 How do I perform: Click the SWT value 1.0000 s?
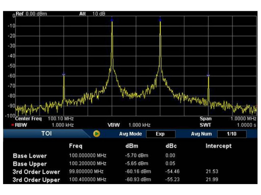coord(246,125)
